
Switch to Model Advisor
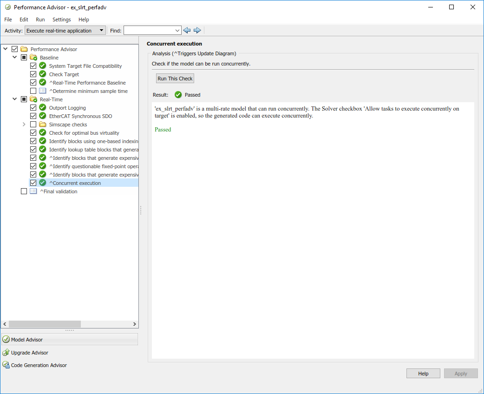(x=70, y=339)
